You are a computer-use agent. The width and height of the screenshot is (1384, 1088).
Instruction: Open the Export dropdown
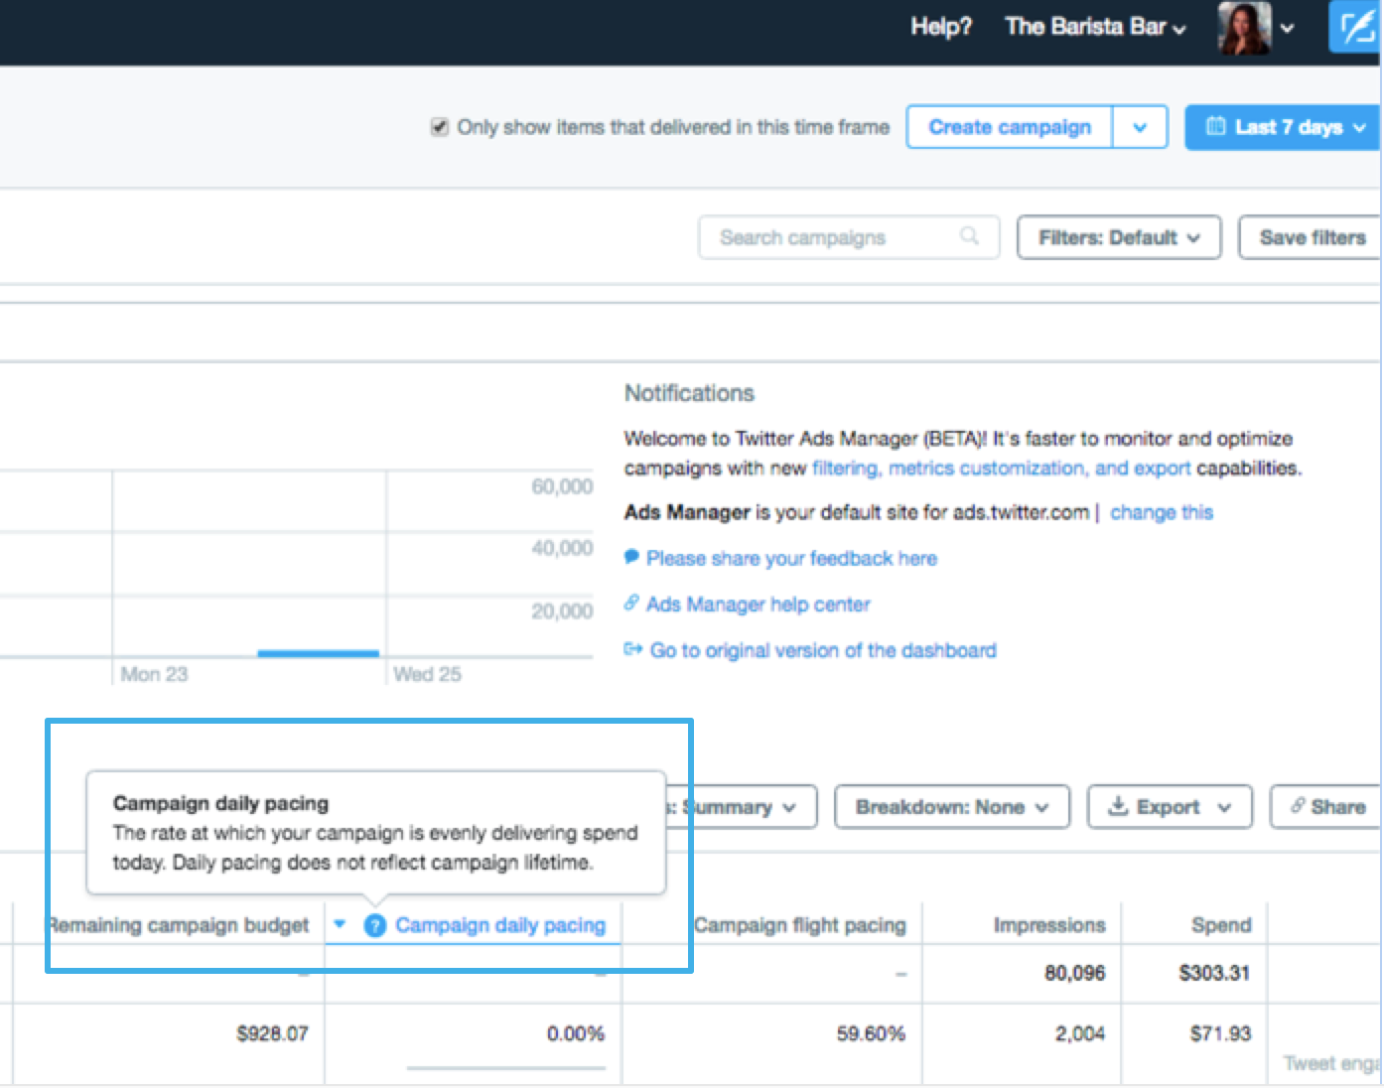[1170, 807]
